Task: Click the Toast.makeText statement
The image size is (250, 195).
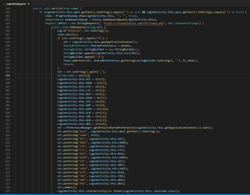Action: coord(131,61)
